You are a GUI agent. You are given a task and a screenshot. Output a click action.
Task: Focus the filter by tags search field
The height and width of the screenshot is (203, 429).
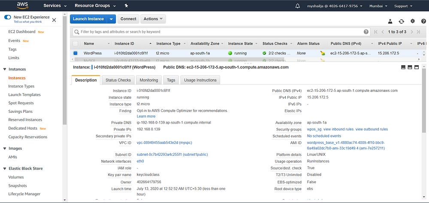222,32
